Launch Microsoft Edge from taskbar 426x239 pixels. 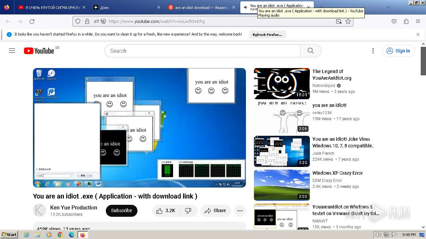click(72, 235)
